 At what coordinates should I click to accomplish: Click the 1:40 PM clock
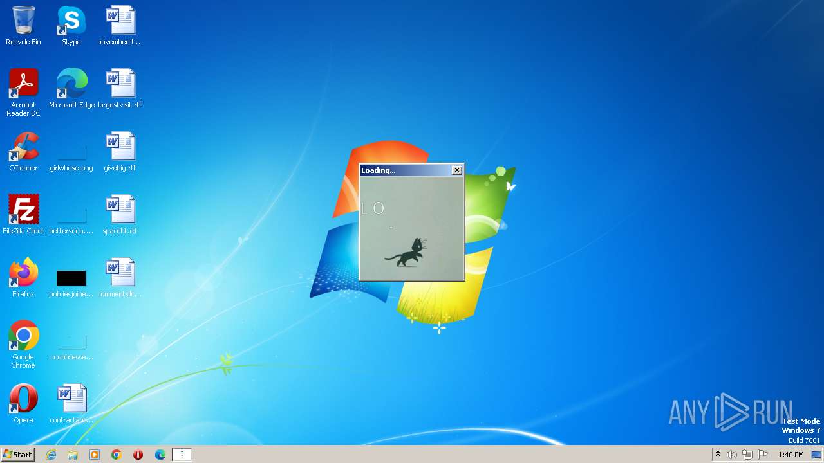pyautogui.click(x=791, y=455)
